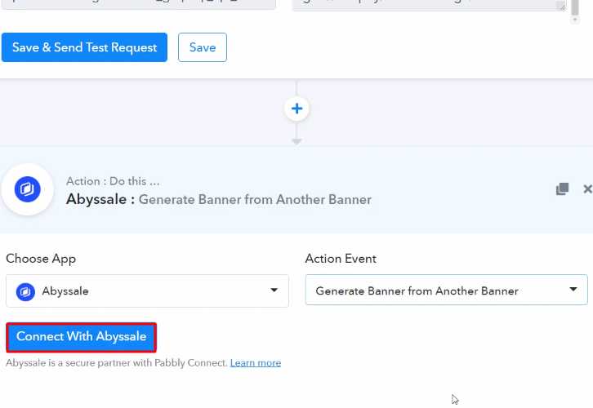This screenshot has height=408, width=593.
Task: Click the partially visible left input field at the top
Action: tap(138, 4)
